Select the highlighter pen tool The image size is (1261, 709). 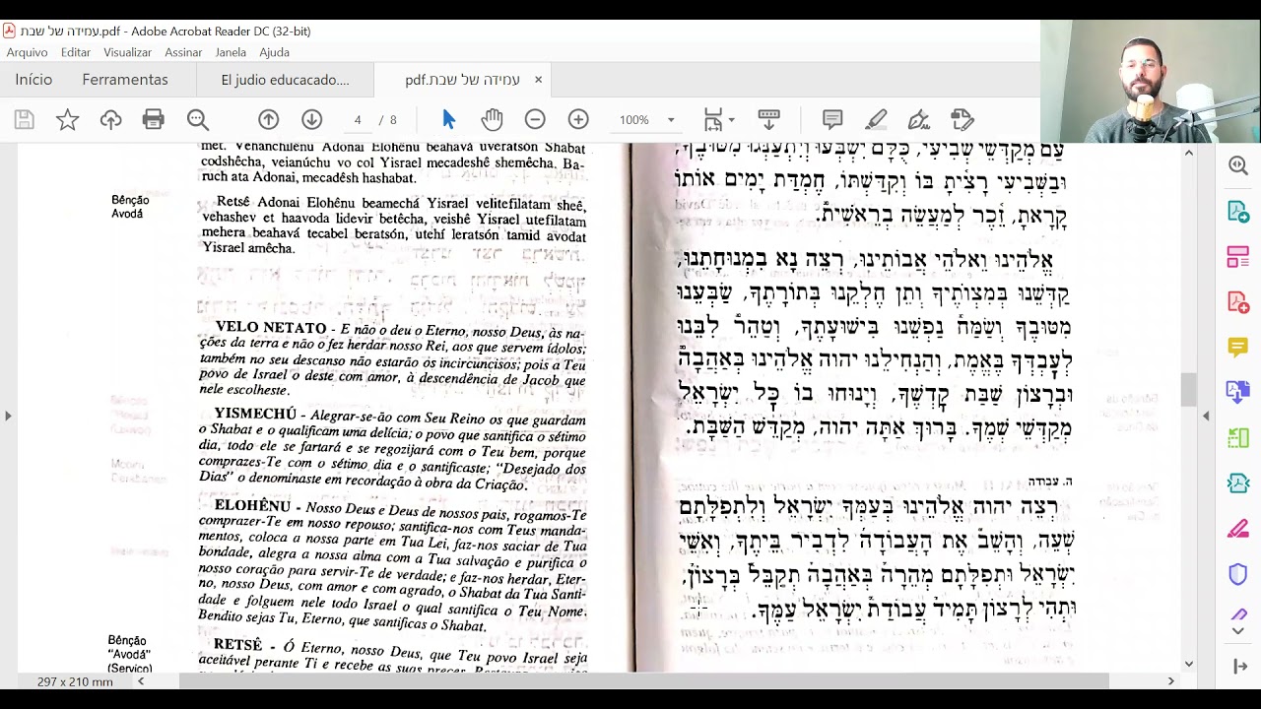(x=876, y=120)
